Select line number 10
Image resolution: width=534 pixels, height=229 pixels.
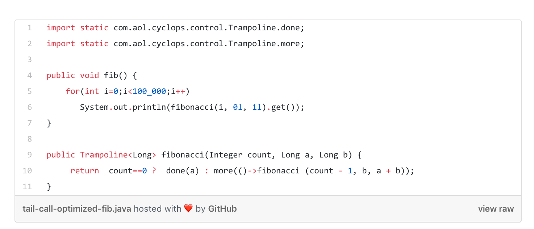pyautogui.click(x=28, y=171)
